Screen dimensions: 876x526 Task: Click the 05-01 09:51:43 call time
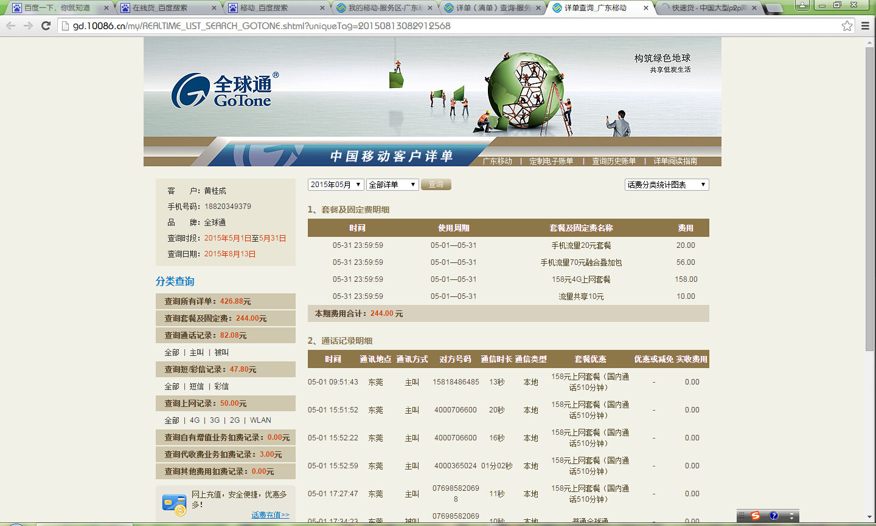[333, 382]
